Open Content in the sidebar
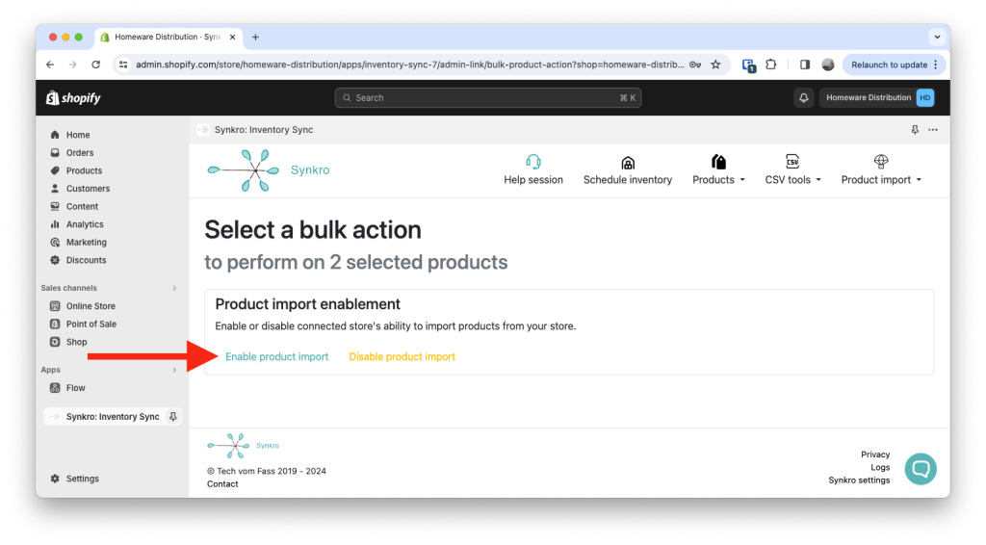Viewport: 986px width, 545px height. [82, 206]
